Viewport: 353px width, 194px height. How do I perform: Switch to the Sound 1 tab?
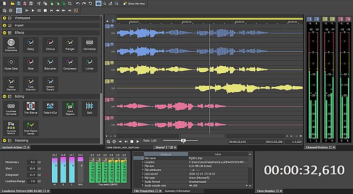(165, 147)
